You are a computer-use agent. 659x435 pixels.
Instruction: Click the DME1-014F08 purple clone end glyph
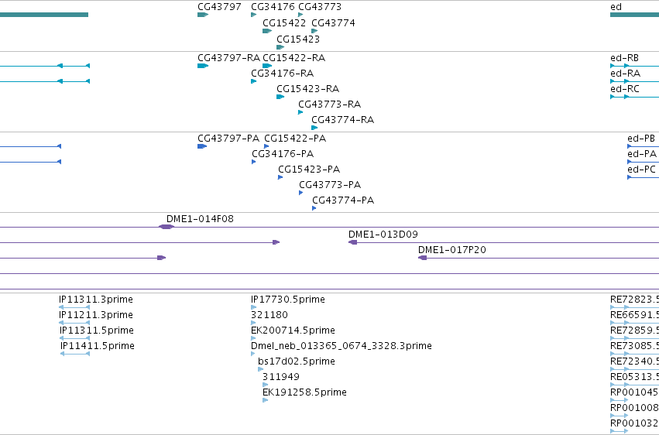pos(166,227)
